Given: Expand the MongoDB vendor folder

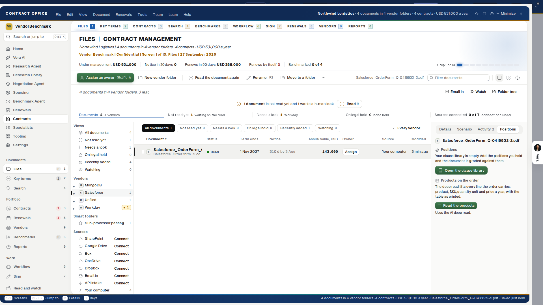Looking at the screenshot, I should pos(74,186).
